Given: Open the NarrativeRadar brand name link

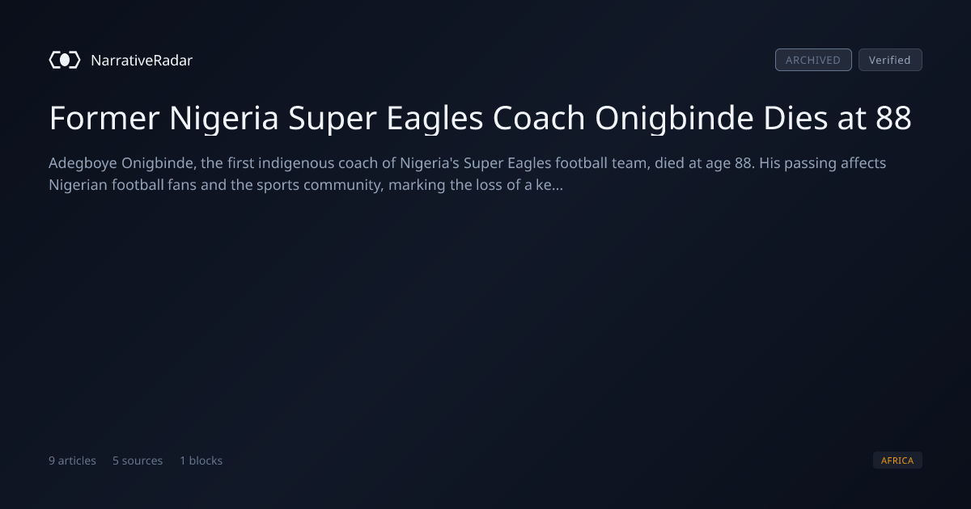Looking at the screenshot, I should coord(142,60).
